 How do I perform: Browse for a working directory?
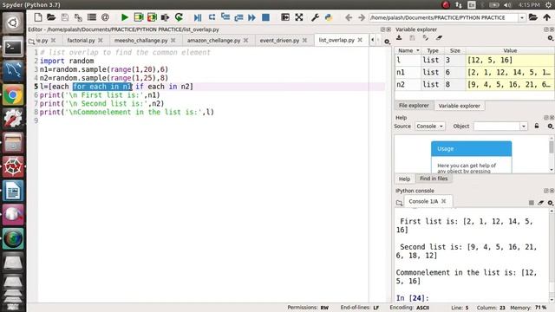533,17
